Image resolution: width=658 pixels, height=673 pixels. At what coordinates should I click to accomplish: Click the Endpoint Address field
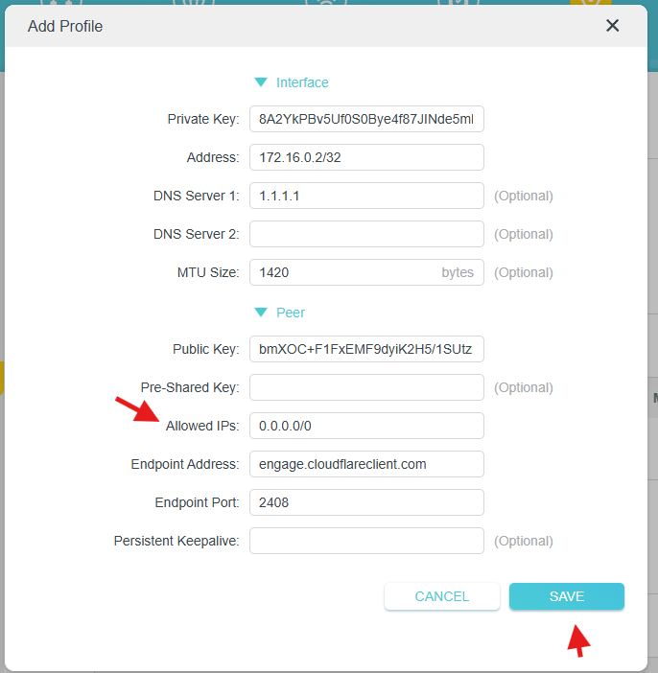[366, 464]
